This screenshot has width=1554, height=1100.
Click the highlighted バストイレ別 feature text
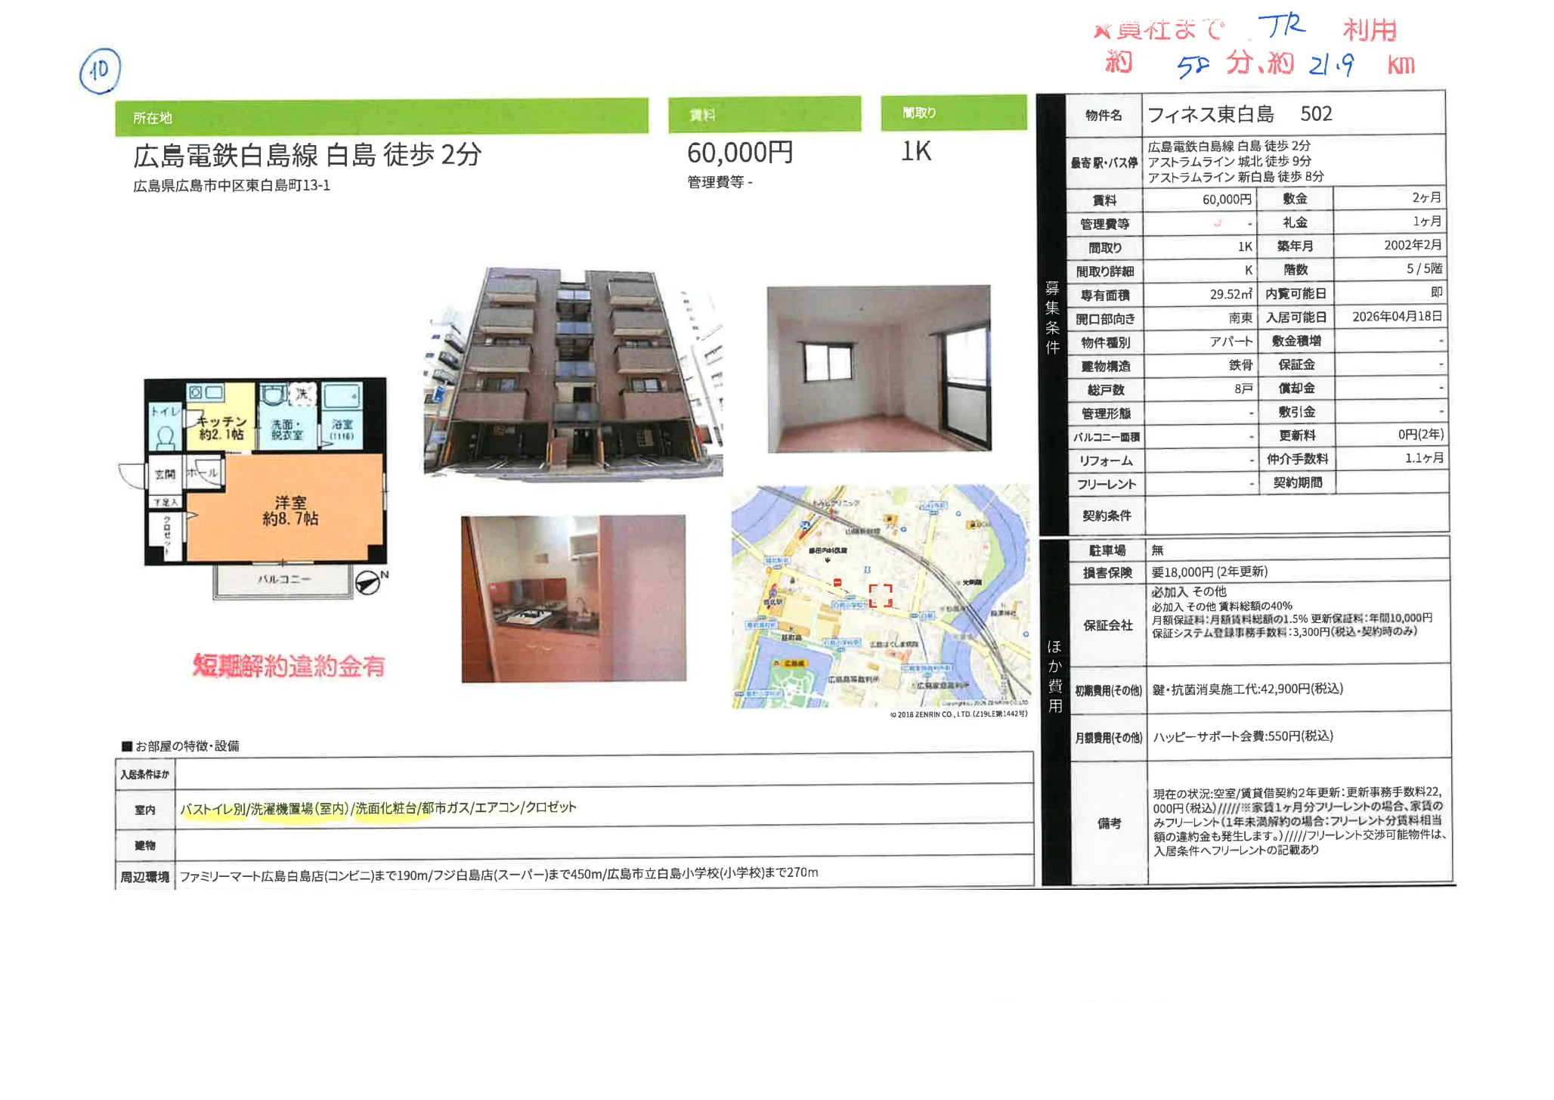coord(212,809)
